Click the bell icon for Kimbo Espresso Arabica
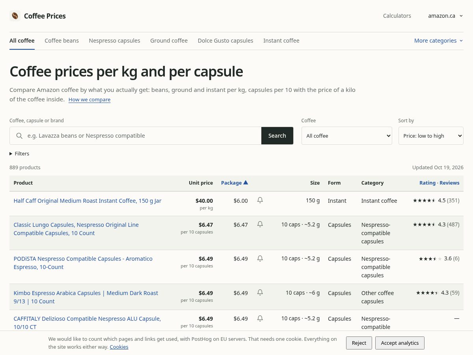This screenshot has height=355, width=473. [x=260, y=292]
